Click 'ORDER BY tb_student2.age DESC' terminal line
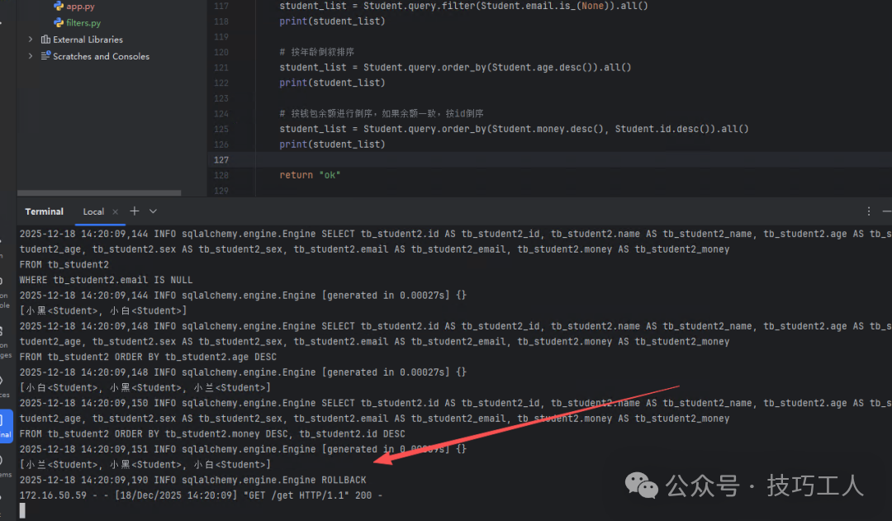 [x=148, y=357]
